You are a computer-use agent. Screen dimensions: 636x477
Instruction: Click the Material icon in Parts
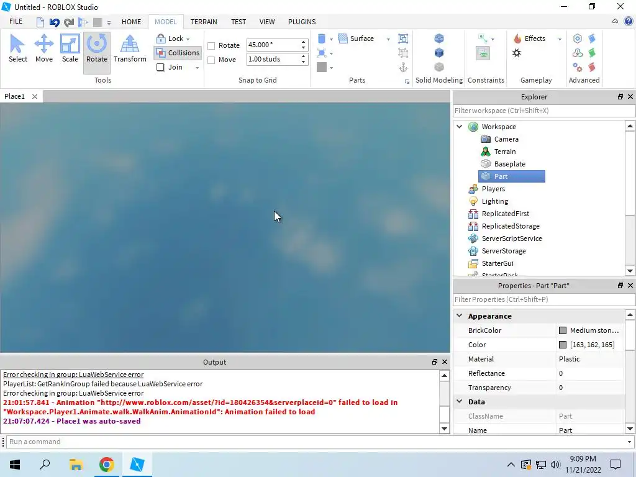[x=321, y=53]
